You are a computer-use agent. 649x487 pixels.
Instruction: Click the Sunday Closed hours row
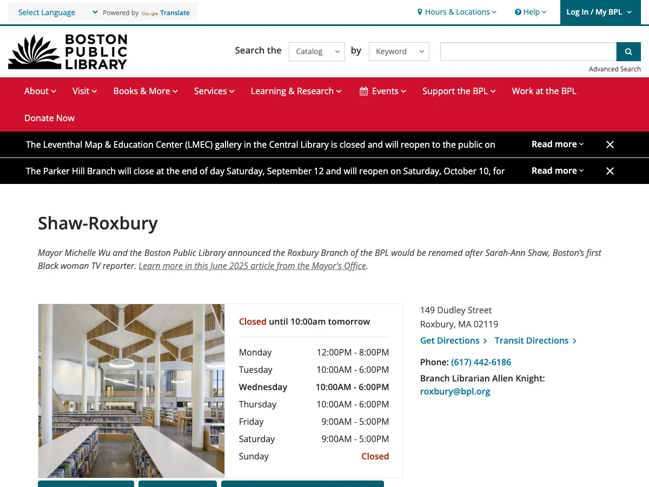[x=314, y=456]
